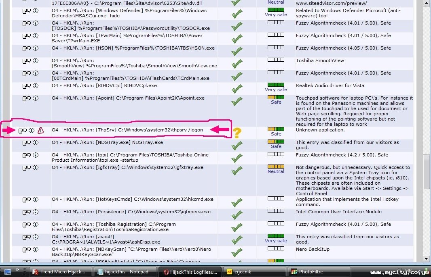
Task: Open the comment icon for the Apoint entry
Action: 26,99
